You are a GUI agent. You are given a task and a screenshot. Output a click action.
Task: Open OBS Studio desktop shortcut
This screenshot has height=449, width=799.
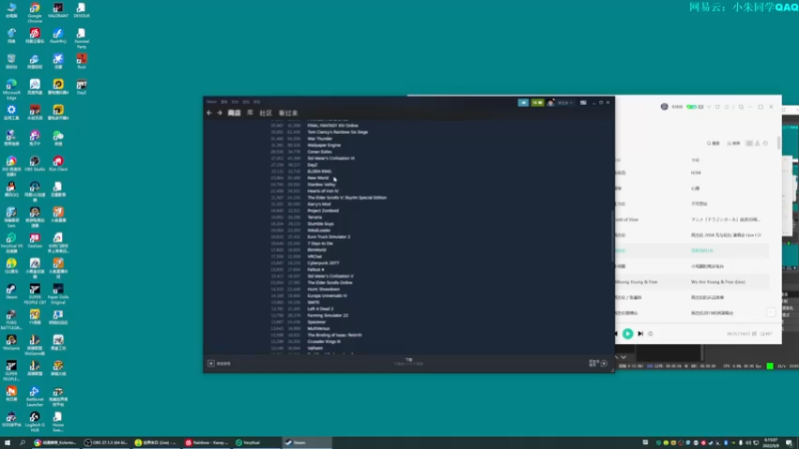tap(35, 164)
